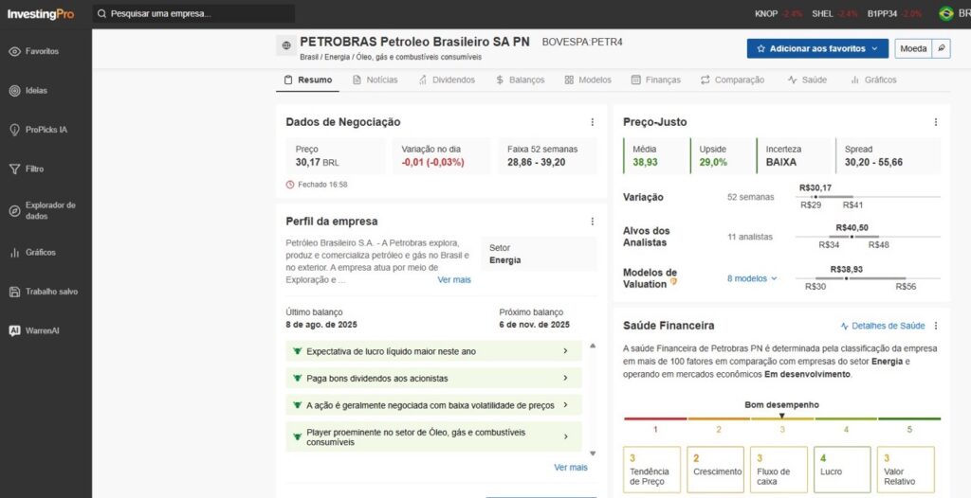Switch to the Gráficos tab

pos(873,80)
